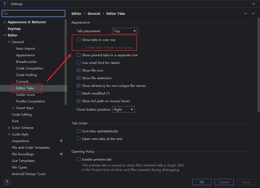Open Auto Import settings
The width and height of the screenshot is (260, 188).
(25, 48)
